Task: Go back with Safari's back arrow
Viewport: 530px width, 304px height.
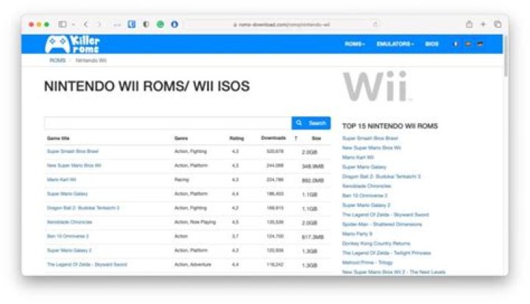Action: coord(86,24)
